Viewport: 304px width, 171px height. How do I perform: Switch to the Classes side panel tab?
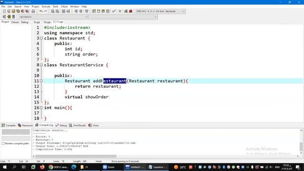pyautogui.click(x=15, y=22)
